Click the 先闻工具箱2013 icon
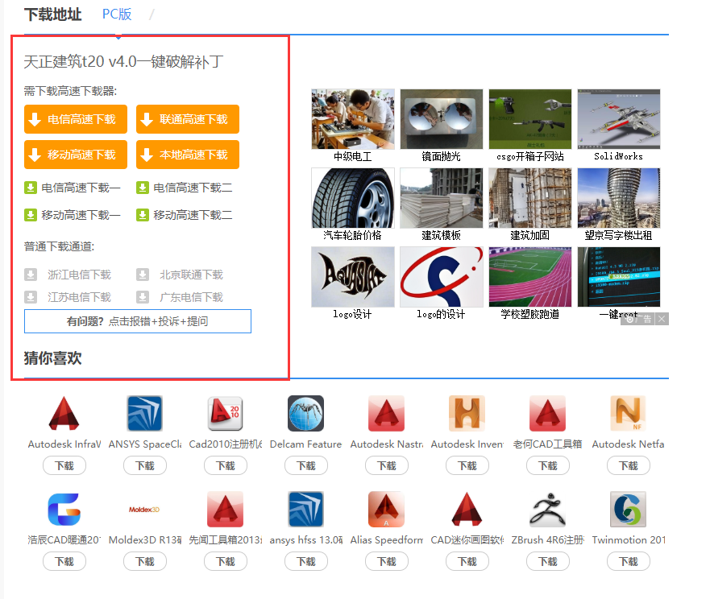This screenshot has width=710, height=599. pyautogui.click(x=225, y=510)
